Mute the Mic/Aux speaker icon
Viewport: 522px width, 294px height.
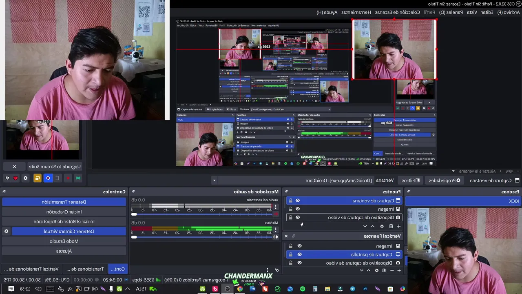[x=276, y=237]
